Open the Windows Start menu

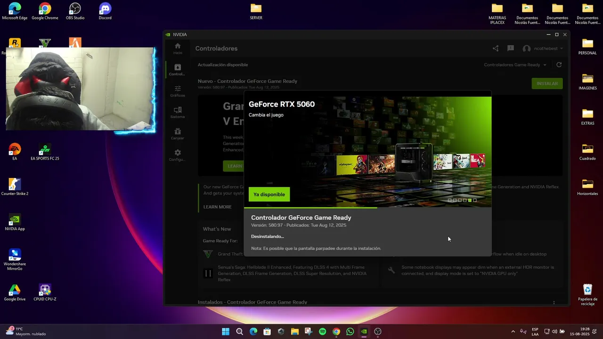tap(226, 331)
